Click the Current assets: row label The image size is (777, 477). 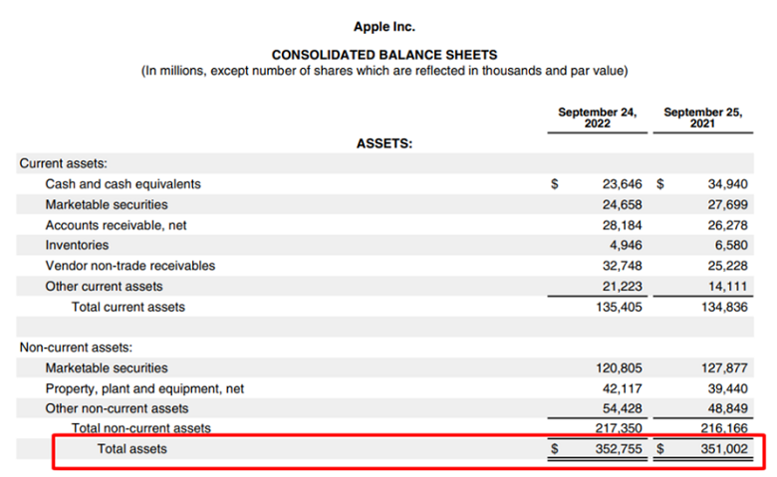pyautogui.click(x=64, y=163)
